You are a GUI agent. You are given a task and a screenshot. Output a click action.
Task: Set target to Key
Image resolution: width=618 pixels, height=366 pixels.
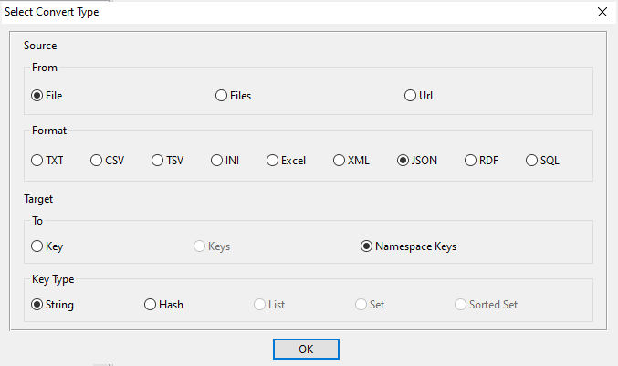point(37,246)
